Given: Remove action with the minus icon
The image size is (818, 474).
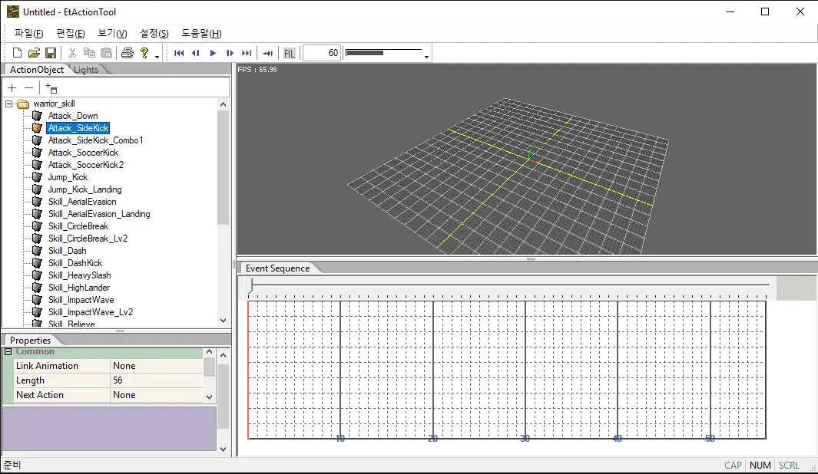Looking at the screenshot, I should click(28, 88).
